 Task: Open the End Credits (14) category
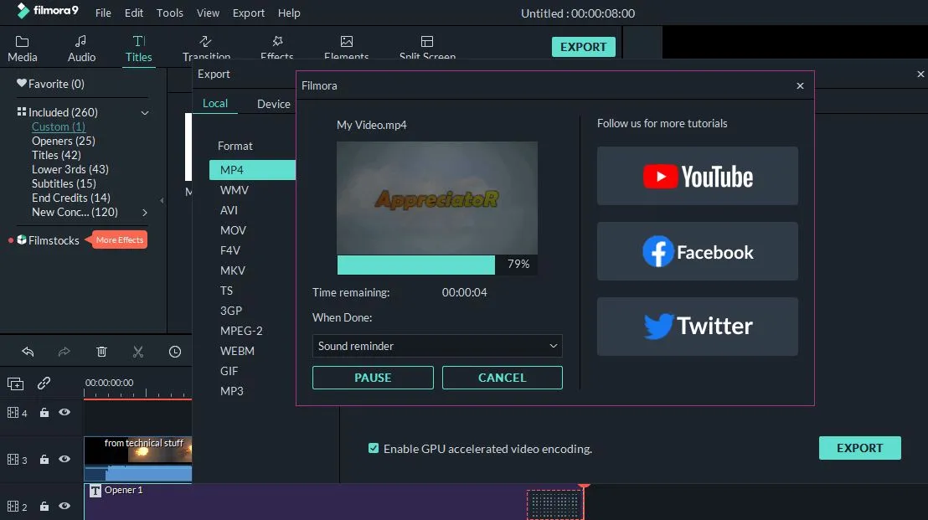(x=71, y=198)
